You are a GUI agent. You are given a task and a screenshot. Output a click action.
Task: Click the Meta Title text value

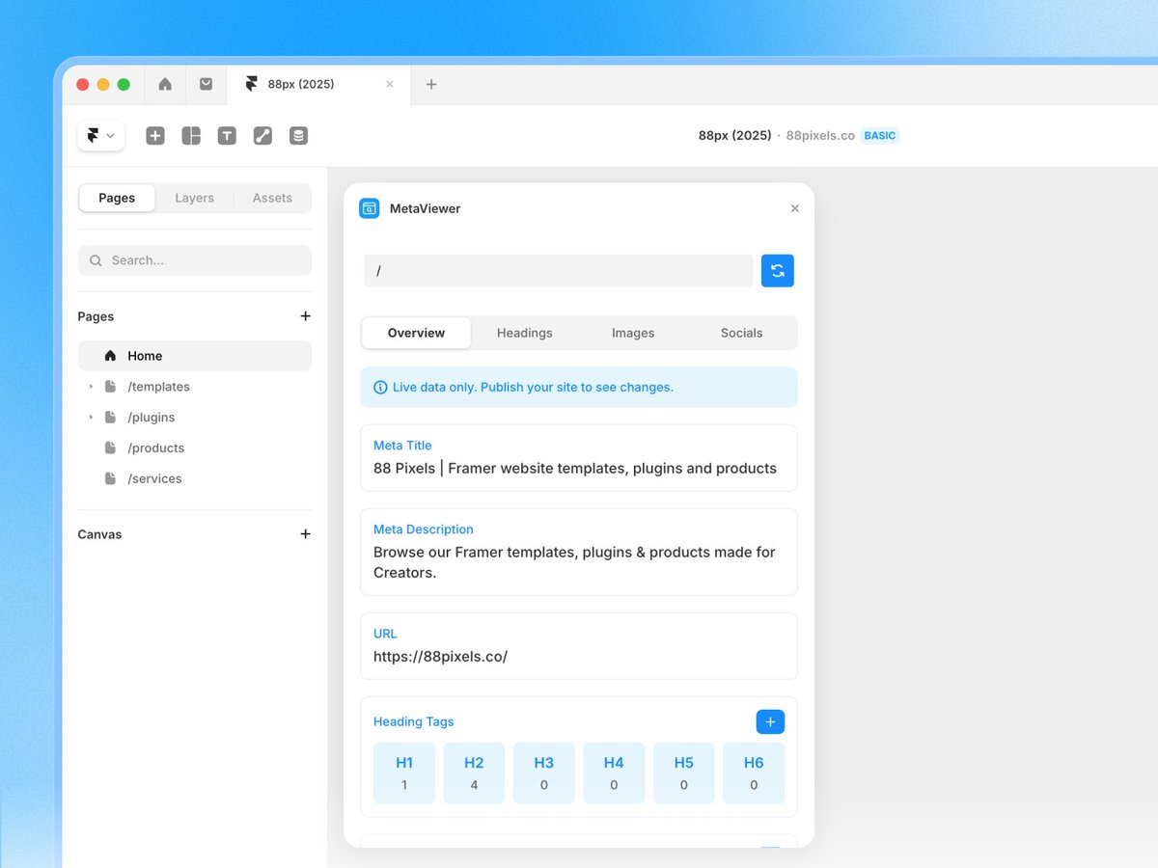(575, 469)
